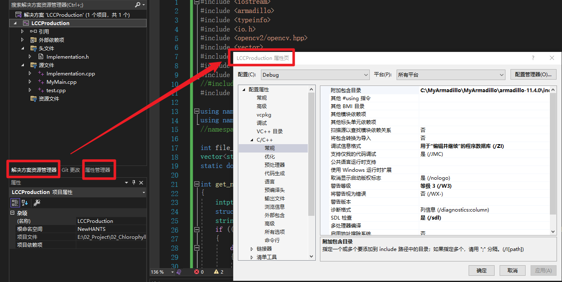Screen dimensions: 562x282
Task: Click the 取消 button
Action: pyautogui.click(x=513, y=271)
